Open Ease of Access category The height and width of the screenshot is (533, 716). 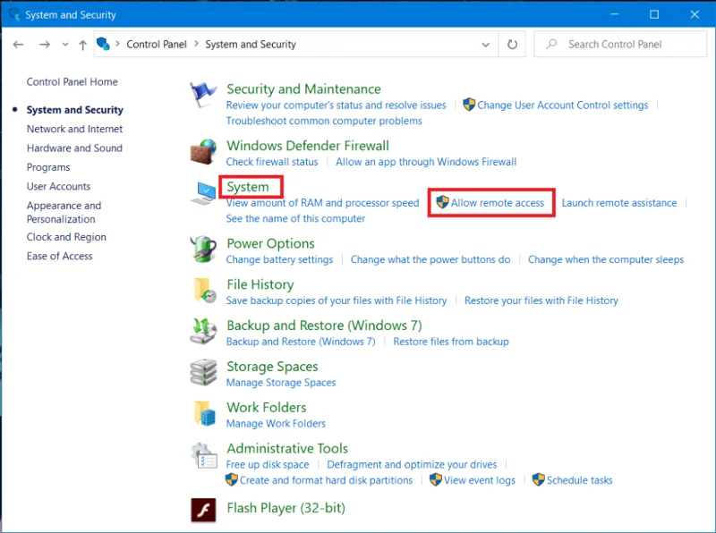[59, 256]
